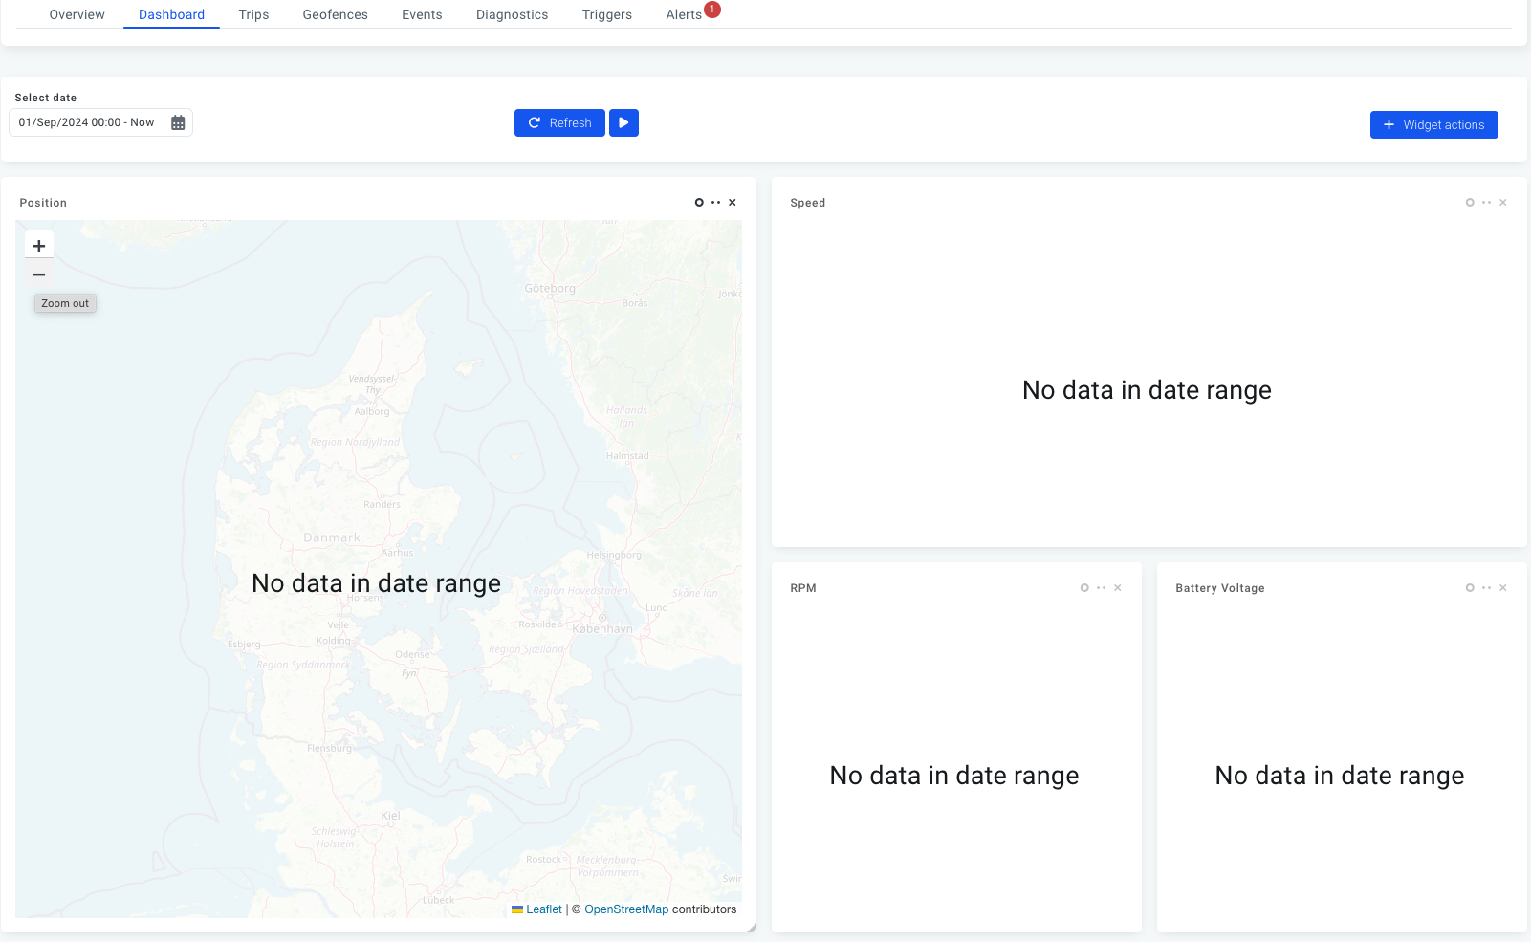Close the Position widget
Screen dimensions: 1531x942
tap(733, 202)
